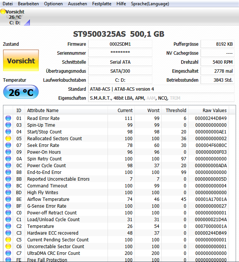
Task: Click the ID column header
Action: coord(19,111)
